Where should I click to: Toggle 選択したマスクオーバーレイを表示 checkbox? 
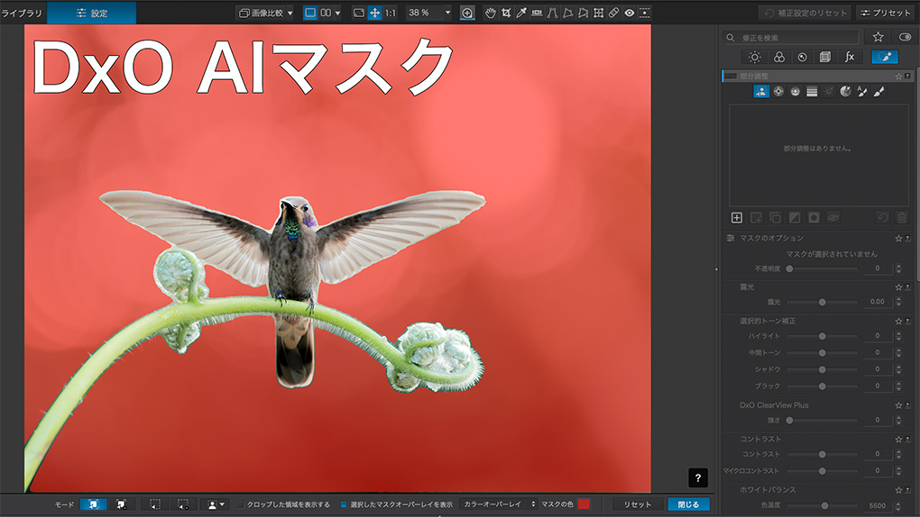click(x=344, y=504)
